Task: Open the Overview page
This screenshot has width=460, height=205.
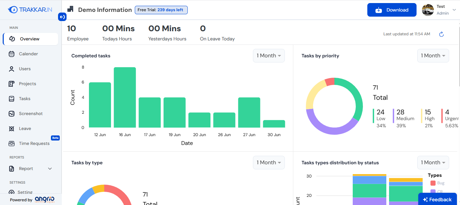Action: tap(31, 39)
